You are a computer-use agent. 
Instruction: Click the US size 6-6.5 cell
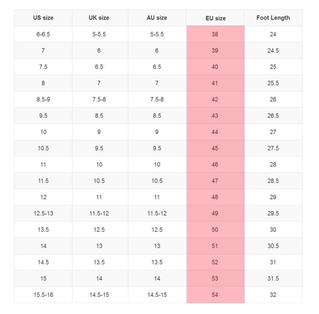tap(43, 34)
